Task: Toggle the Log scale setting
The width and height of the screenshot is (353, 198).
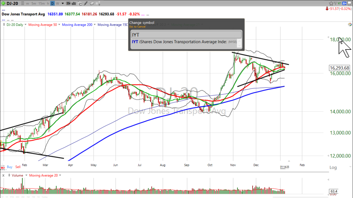Action: click(x=333, y=167)
